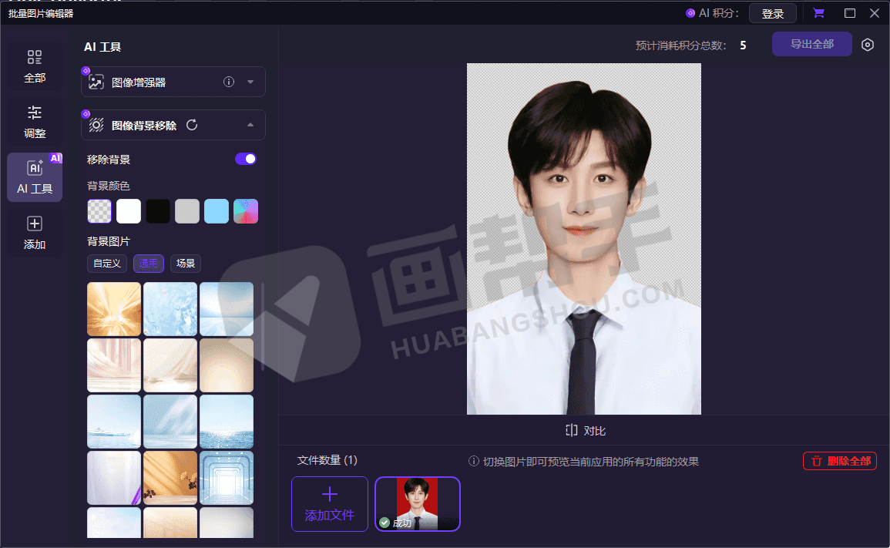Select the light blue background color

[x=217, y=211]
